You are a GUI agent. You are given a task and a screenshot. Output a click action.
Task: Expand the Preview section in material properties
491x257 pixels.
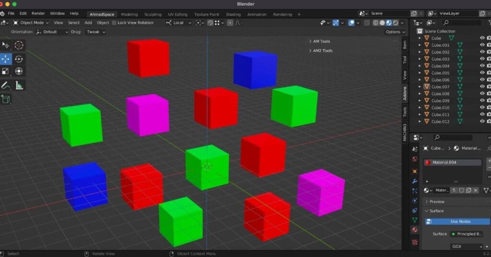[x=436, y=202]
